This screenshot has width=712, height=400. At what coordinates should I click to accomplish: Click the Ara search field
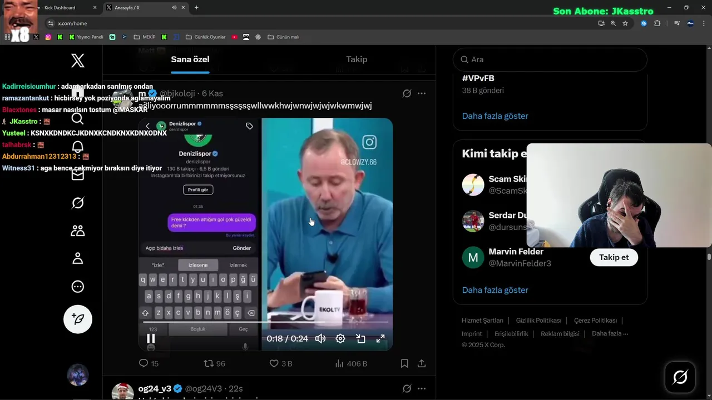pyautogui.click(x=550, y=59)
